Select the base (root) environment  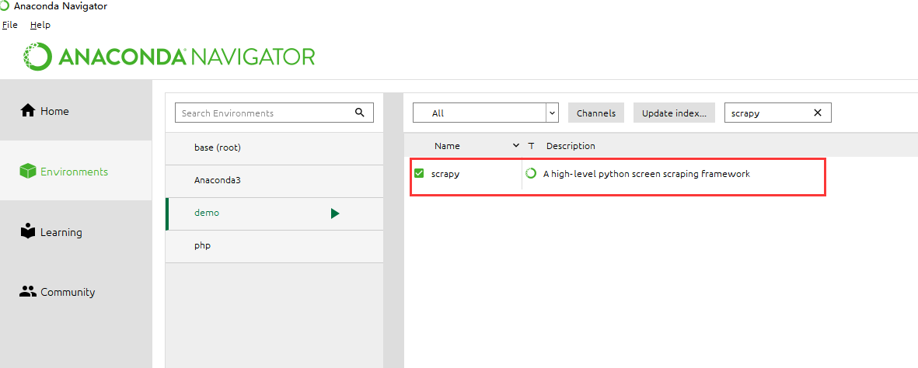tap(274, 148)
